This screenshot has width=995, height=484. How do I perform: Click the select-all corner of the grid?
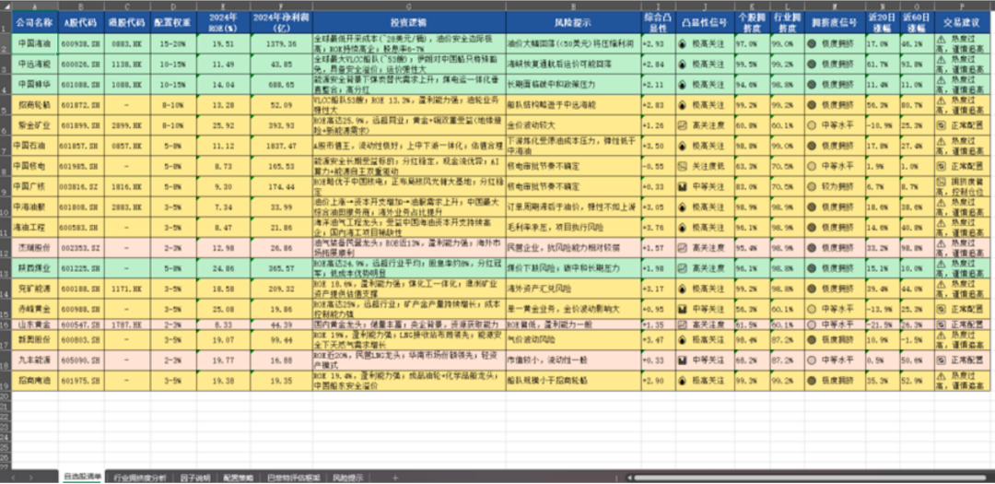[x=6, y=6]
